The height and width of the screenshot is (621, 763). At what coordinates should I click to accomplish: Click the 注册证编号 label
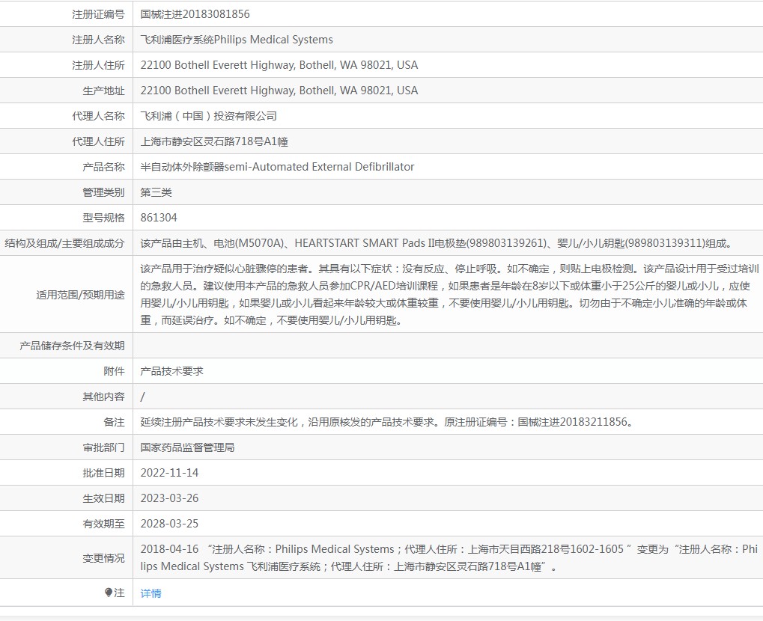[98, 14]
